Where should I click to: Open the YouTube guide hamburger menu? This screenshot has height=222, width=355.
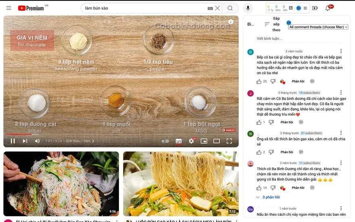pyautogui.click(x=8, y=8)
